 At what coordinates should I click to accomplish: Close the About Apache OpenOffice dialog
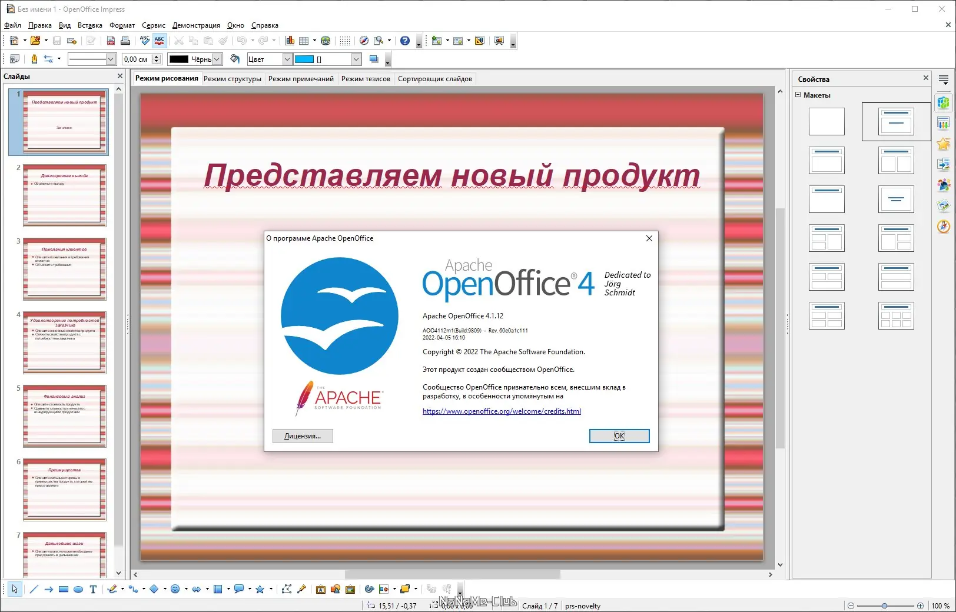[649, 238]
